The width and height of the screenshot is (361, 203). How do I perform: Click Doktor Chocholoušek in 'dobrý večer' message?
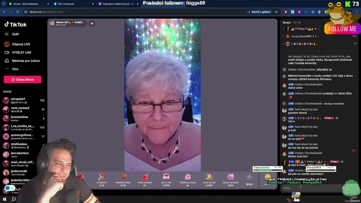tap(309, 84)
